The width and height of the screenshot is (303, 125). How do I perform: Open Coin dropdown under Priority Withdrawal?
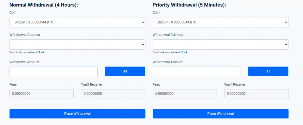click(x=220, y=22)
